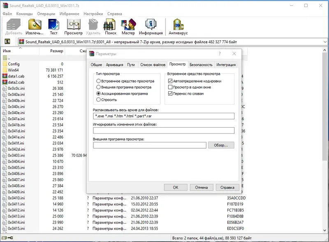Open the Файл menu
This screenshot has height=242, width=329.
click(7, 14)
